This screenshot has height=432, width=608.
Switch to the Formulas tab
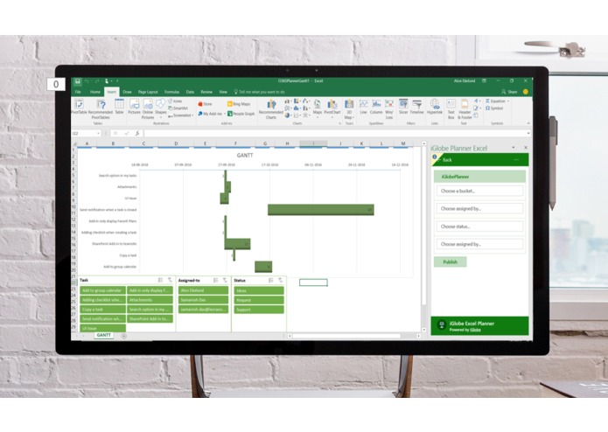[x=171, y=92]
